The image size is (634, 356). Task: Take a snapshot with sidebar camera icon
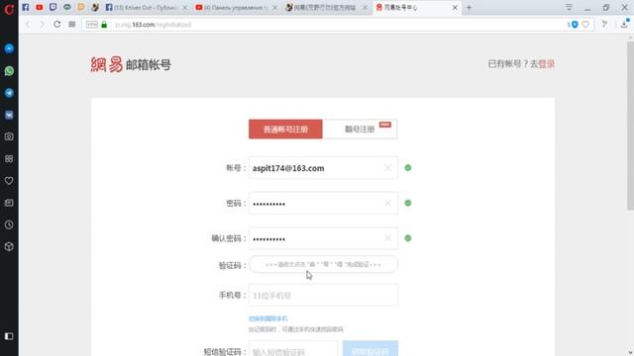(x=9, y=136)
